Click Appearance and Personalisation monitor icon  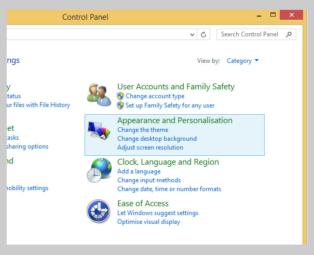(x=99, y=130)
